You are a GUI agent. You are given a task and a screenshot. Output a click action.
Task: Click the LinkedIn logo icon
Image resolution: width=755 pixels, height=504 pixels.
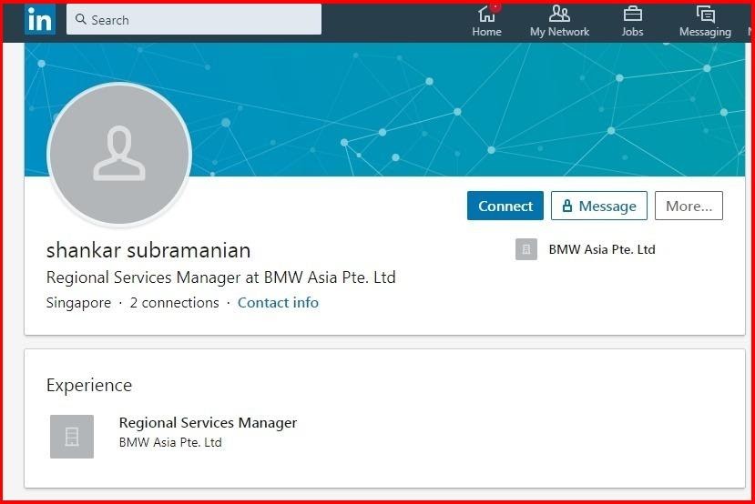pos(40,19)
